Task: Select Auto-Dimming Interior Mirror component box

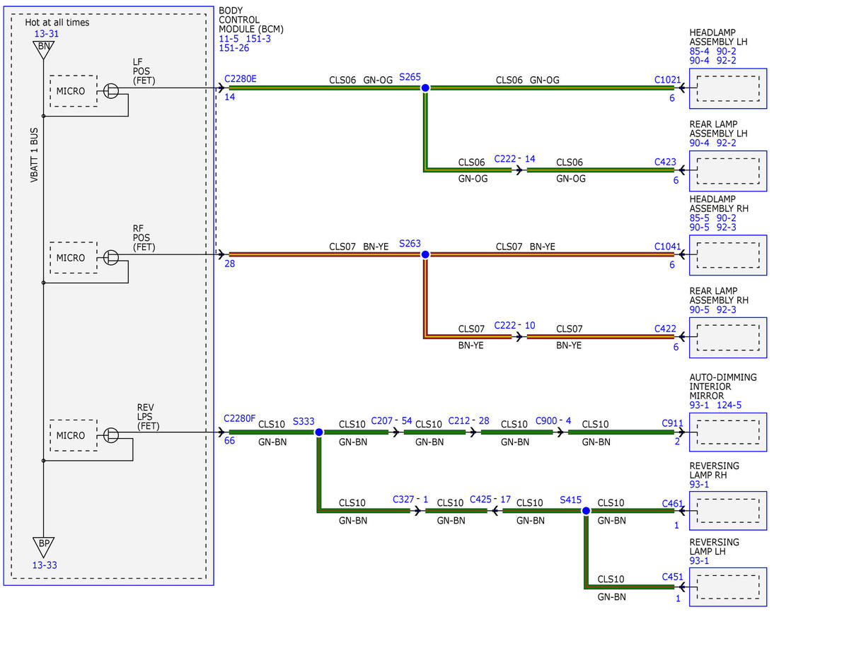Action: pos(728,432)
